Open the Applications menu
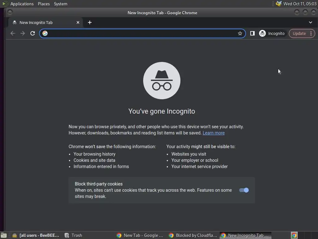The height and width of the screenshot is (239, 318). (22, 4)
